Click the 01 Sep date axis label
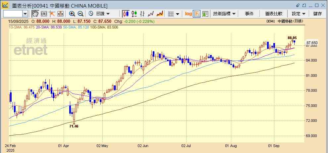This screenshot has width=328, height=153. (274, 146)
